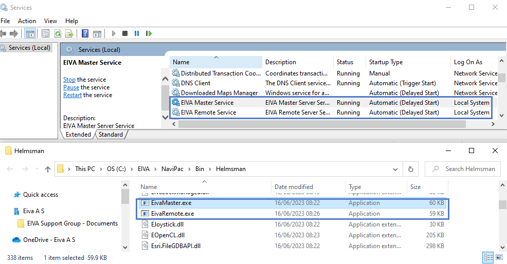Image resolution: width=507 pixels, height=264 pixels.
Task: Expand the address bar history dropdown
Action: [x=395, y=169]
